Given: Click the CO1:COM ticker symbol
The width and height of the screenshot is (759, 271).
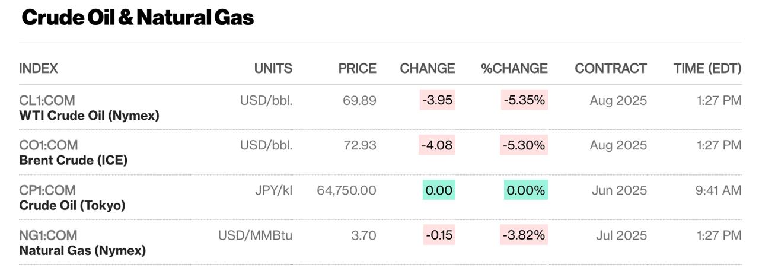Looking at the screenshot, I should click(x=48, y=145).
